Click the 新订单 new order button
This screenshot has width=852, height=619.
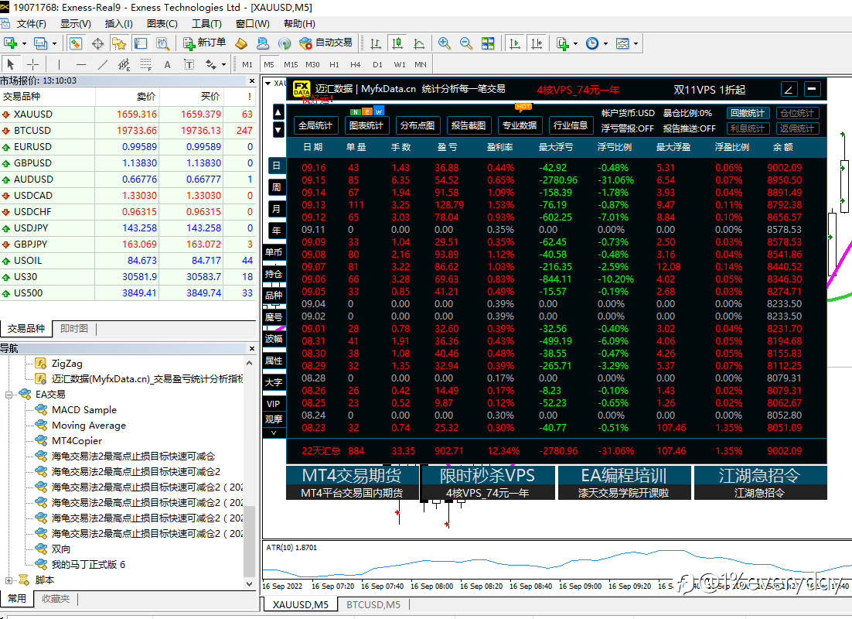click(x=204, y=43)
